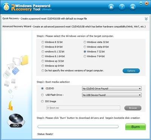Viewport: 151px width, 140px height.
Task: Click the users/about icon in header
Action: tap(133, 7)
